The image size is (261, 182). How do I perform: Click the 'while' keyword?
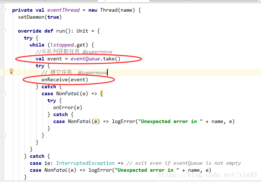pos(37,45)
